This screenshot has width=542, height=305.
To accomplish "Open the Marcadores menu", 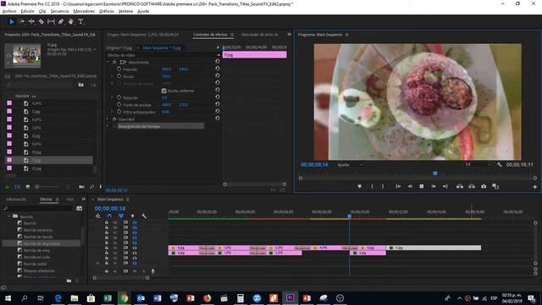I will click(x=84, y=11).
